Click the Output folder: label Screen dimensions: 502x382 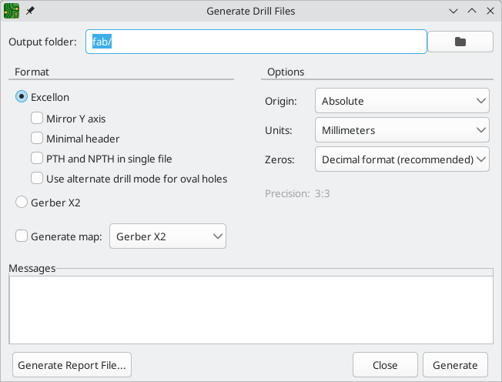click(42, 42)
